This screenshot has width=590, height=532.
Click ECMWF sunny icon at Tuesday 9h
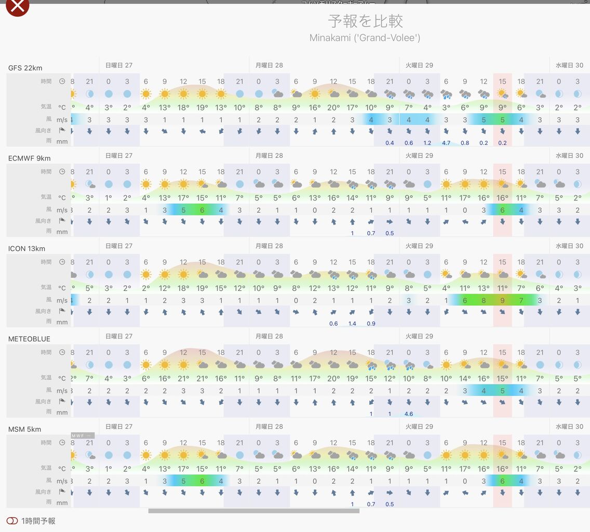(x=465, y=184)
